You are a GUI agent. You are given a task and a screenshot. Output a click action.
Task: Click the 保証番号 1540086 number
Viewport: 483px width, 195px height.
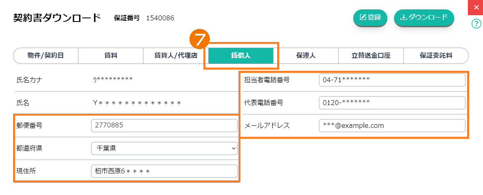160,18
